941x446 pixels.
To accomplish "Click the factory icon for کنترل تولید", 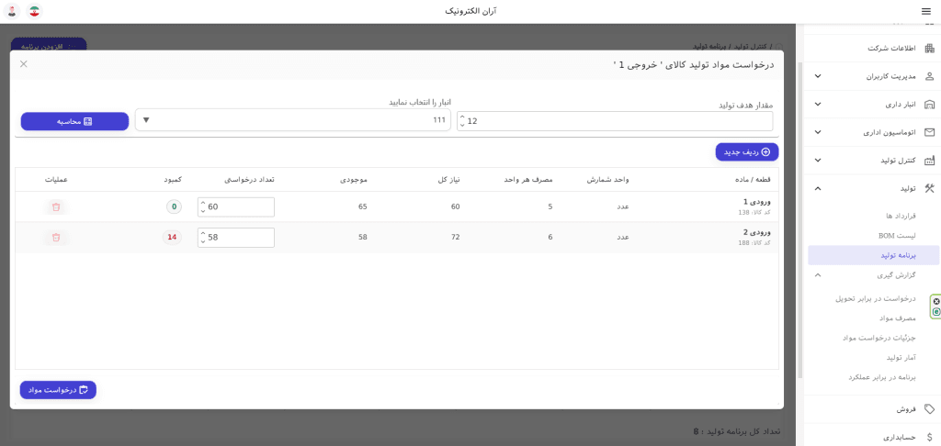I will (x=930, y=160).
